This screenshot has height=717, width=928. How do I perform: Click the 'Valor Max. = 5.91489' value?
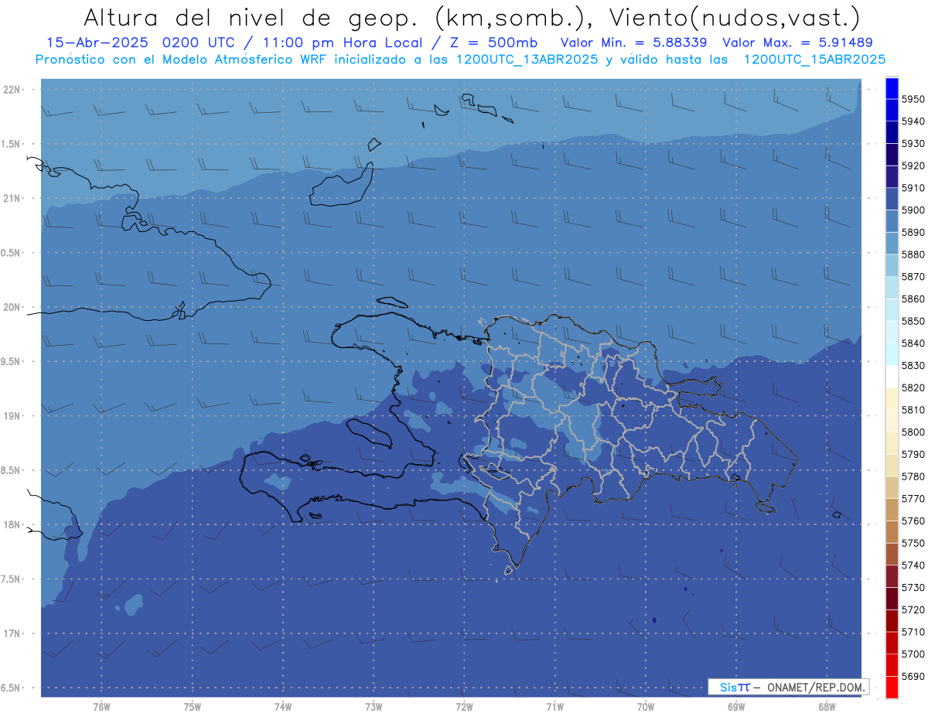click(x=798, y=43)
